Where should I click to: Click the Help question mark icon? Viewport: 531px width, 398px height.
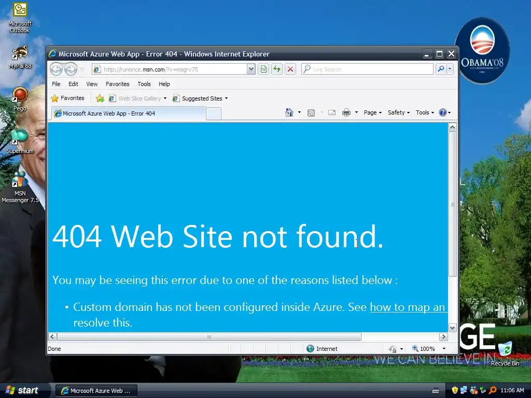click(x=443, y=112)
